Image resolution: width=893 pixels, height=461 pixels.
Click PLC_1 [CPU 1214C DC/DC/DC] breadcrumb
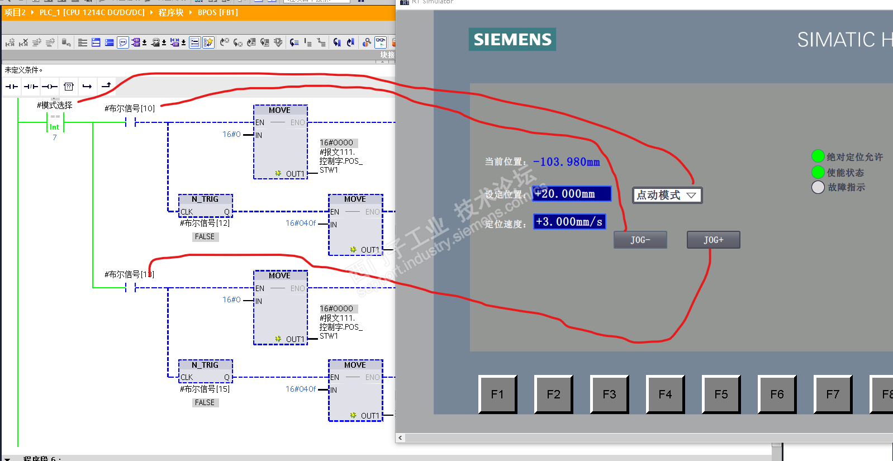point(92,12)
